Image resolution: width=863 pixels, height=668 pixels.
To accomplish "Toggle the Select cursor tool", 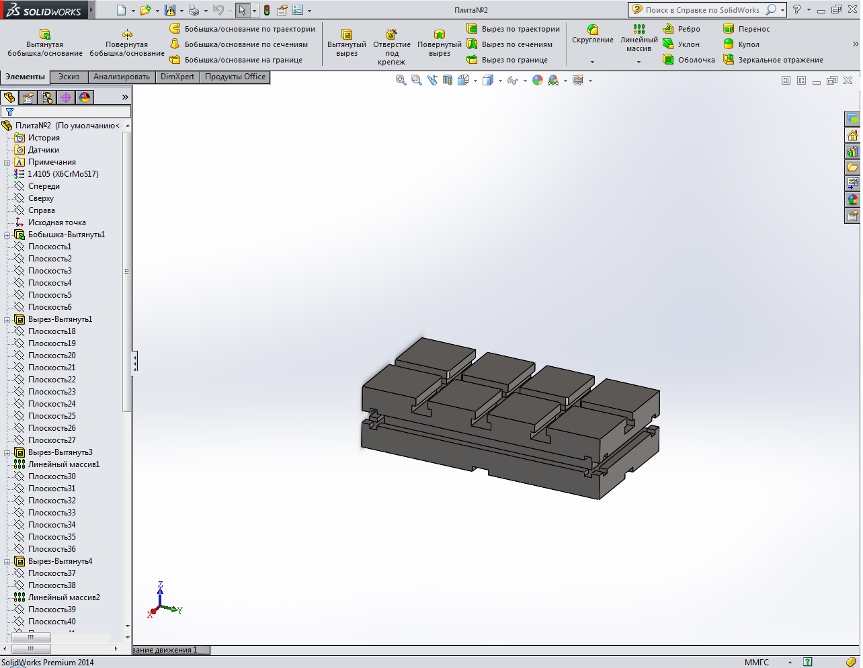I will (243, 10).
